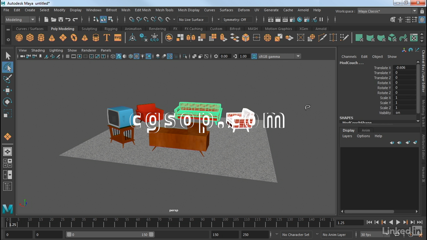Viewport: 427px width, 240px height.
Task: Open the Channels menu in the Channel Box
Action: point(349,57)
